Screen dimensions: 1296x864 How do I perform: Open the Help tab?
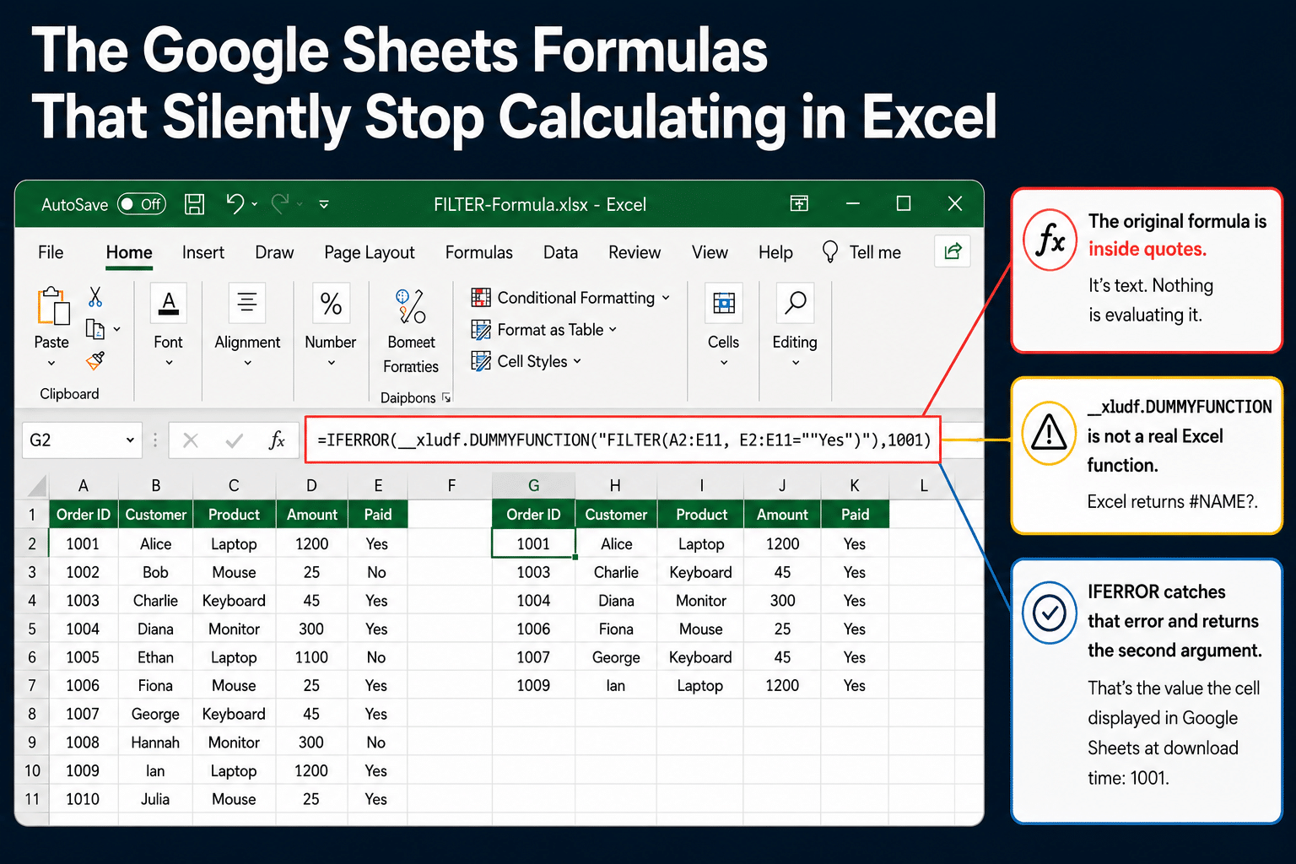tap(775, 252)
